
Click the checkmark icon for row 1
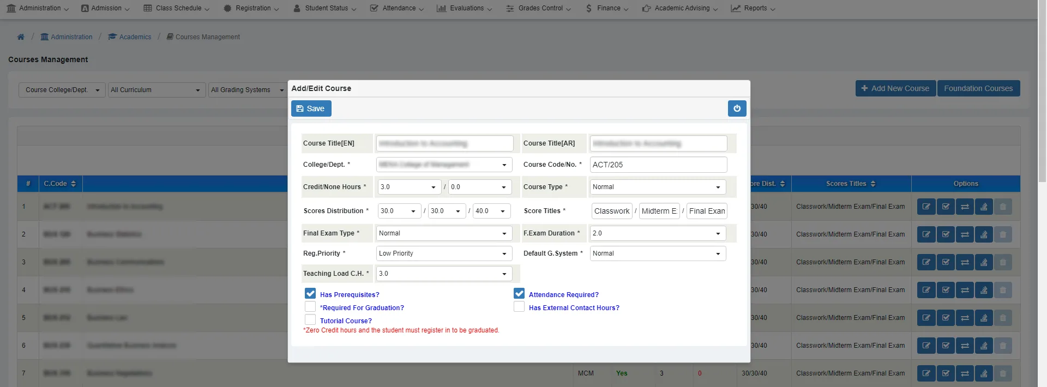tap(946, 207)
